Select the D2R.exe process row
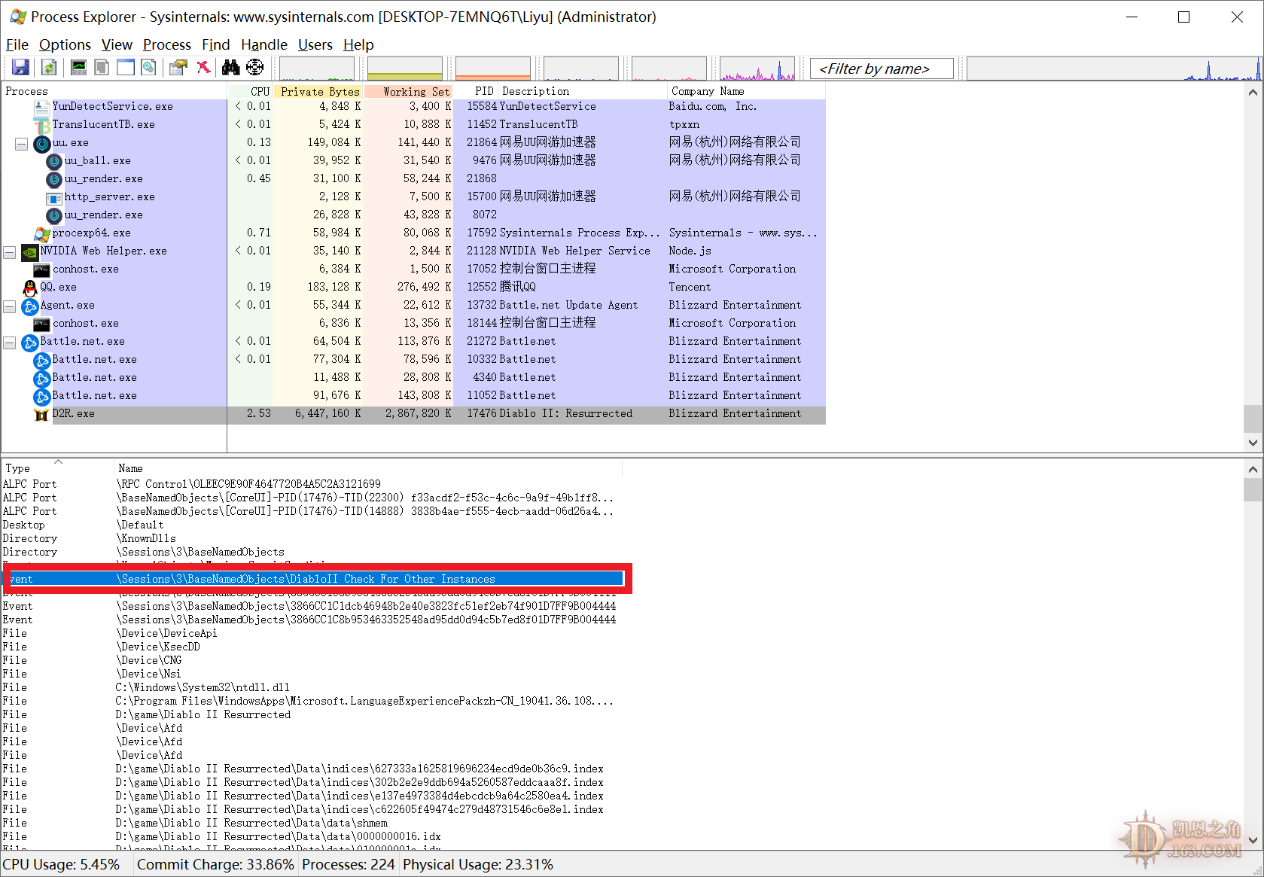The width and height of the screenshot is (1264, 877). [x=413, y=414]
